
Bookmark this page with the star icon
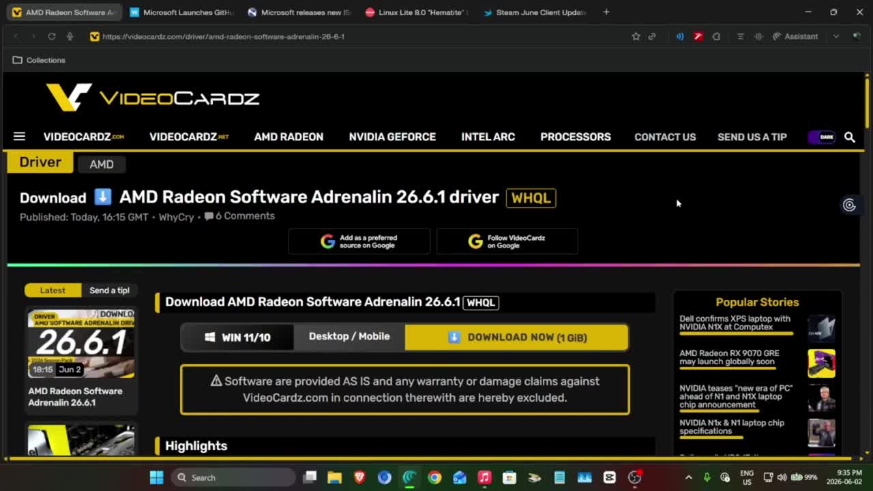[636, 36]
